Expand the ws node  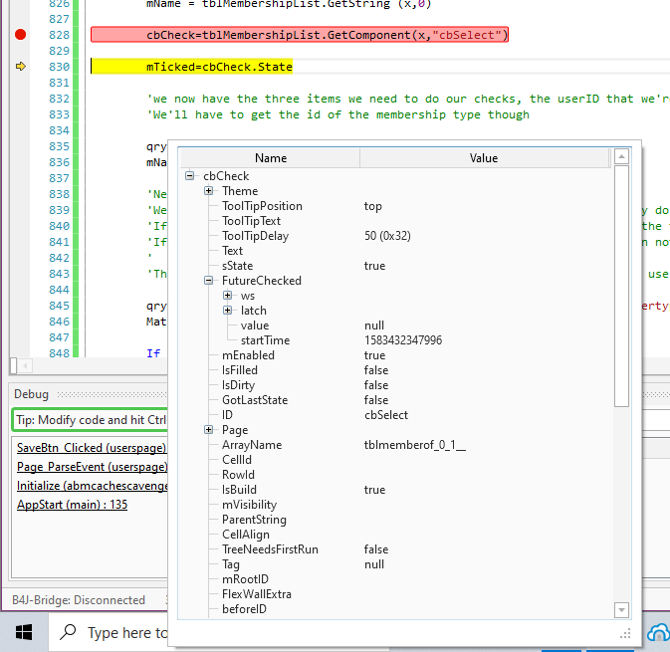227,296
